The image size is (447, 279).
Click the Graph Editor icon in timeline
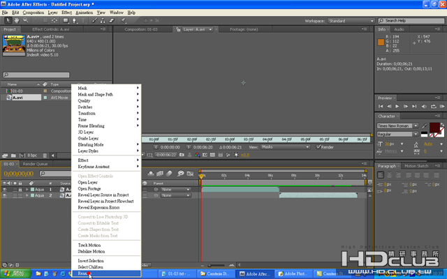pos(190,174)
